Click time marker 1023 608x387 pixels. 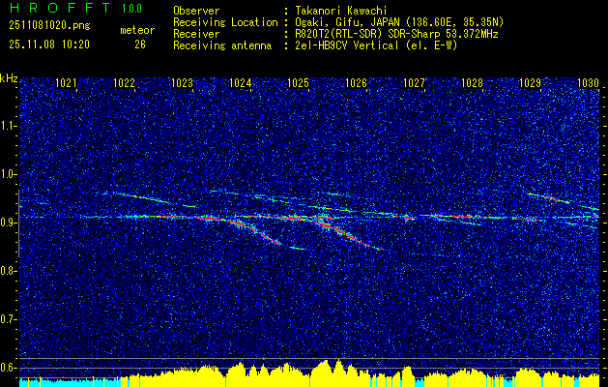tap(183, 82)
